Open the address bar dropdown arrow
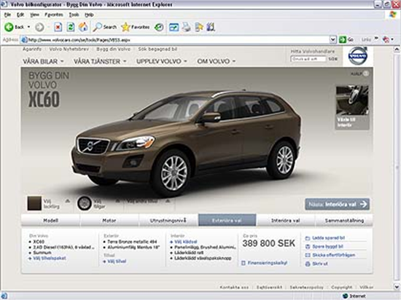401x300 pixels. (x=332, y=39)
